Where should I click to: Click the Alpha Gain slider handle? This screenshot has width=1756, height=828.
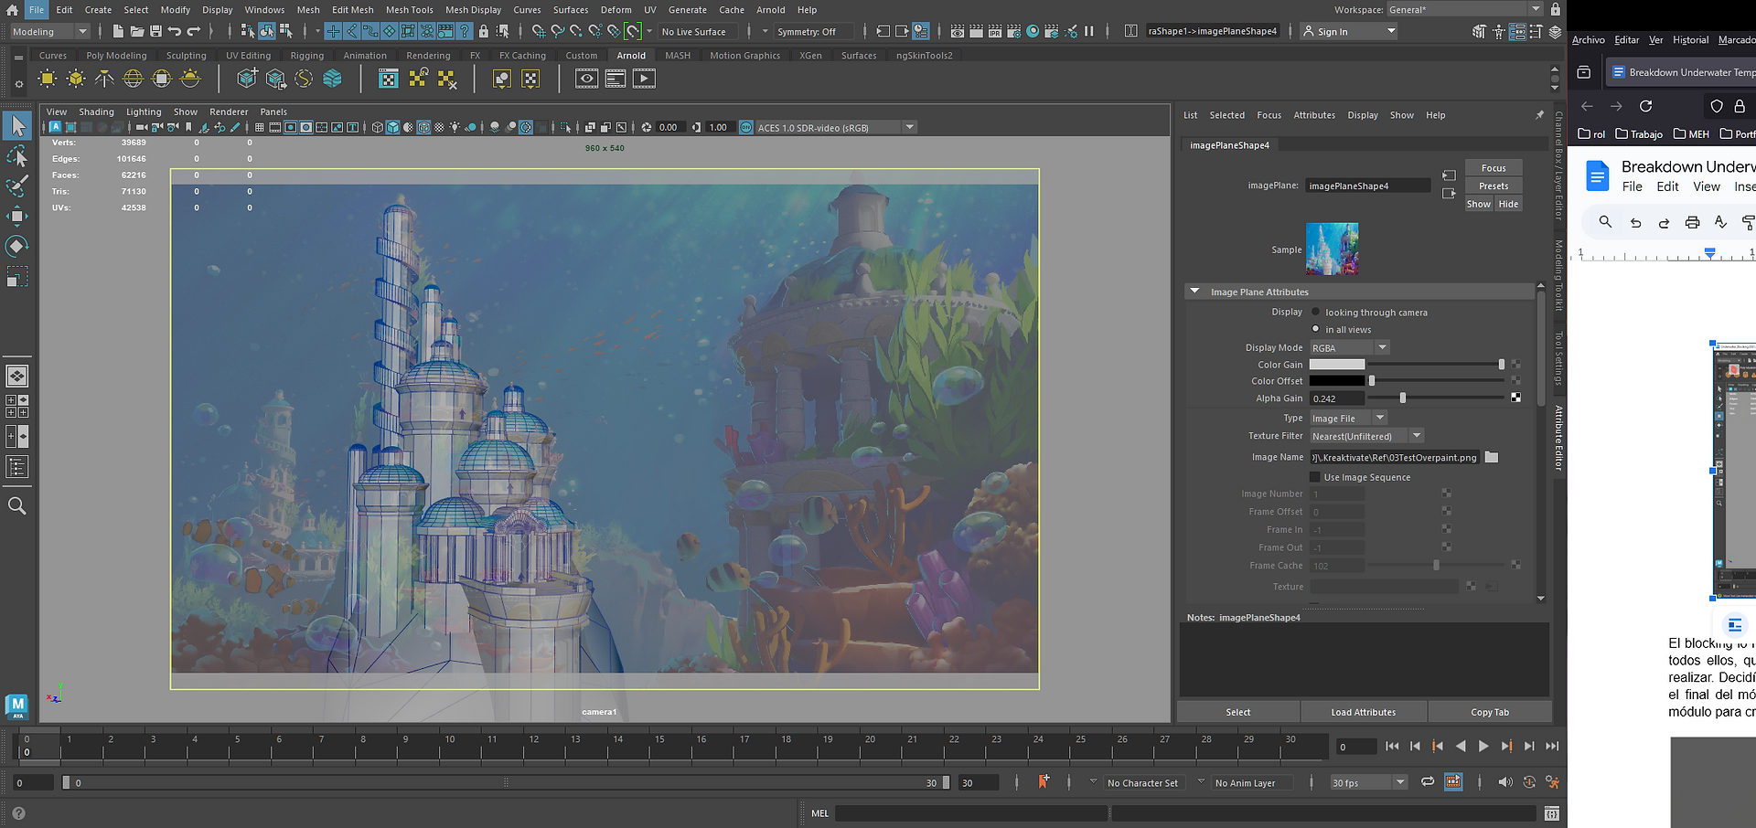(1403, 398)
